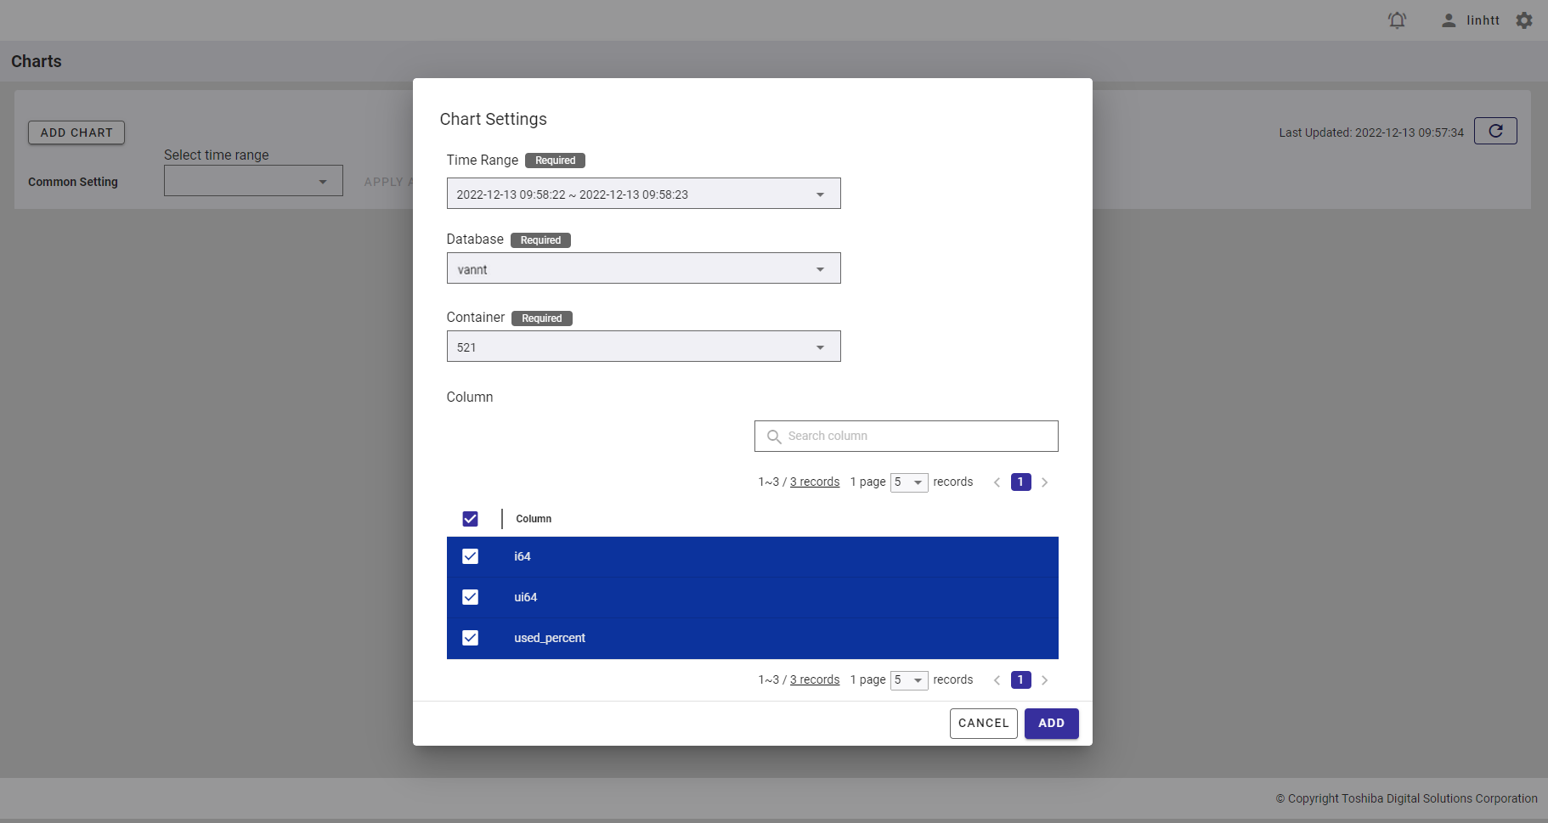
Task: Click next page chevron below table
Action: (x=1044, y=680)
